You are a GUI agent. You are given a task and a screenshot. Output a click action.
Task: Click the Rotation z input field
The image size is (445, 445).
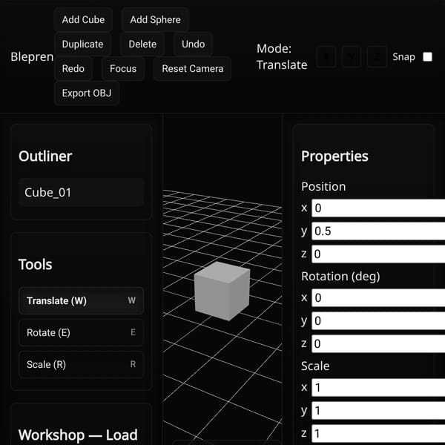(x=378, y=343)
